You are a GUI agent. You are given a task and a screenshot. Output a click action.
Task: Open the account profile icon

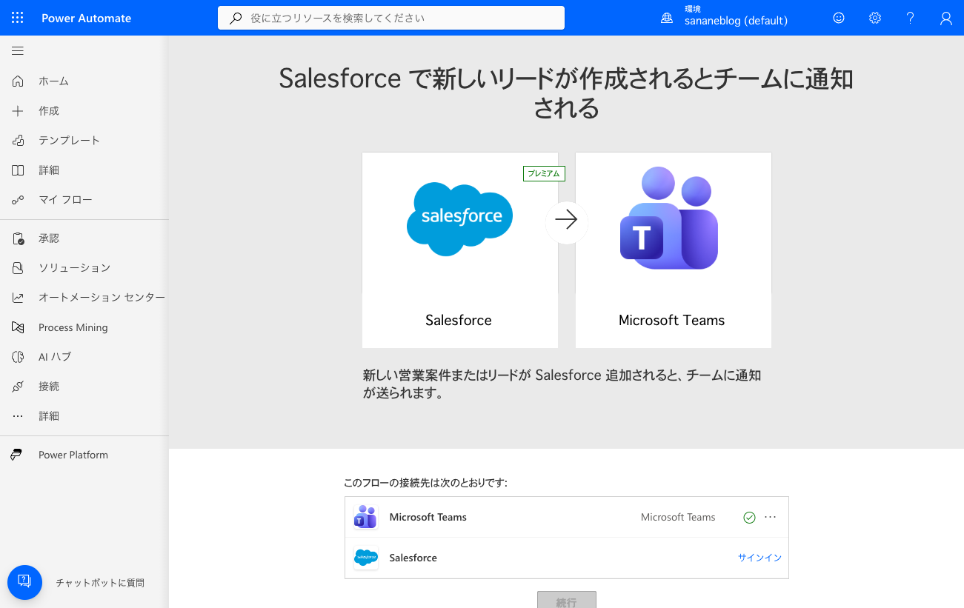click(x=946, y=18)
